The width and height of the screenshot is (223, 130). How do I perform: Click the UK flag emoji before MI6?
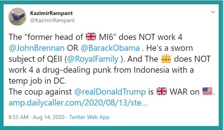(91, 37)
